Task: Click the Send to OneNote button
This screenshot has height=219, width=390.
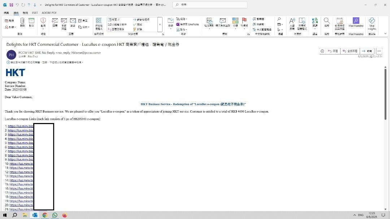Action: tap(187, 25)
